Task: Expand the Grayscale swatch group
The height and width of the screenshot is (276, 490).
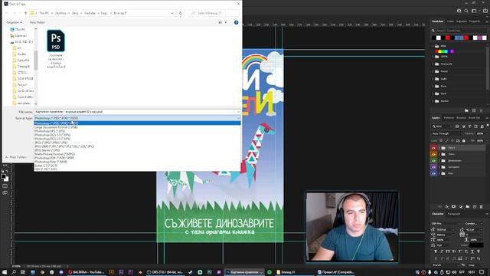Action: coord(433,64)
